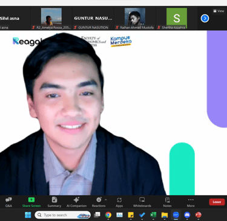
Task: Open Reactions
Action: point(99,202)
